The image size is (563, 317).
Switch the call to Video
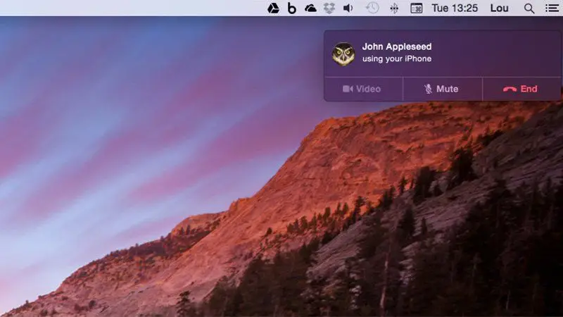[362, 89]
